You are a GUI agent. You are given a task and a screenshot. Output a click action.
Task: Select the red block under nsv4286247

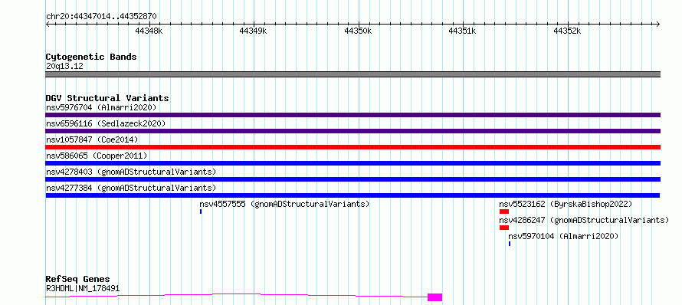tap(504, 228)
